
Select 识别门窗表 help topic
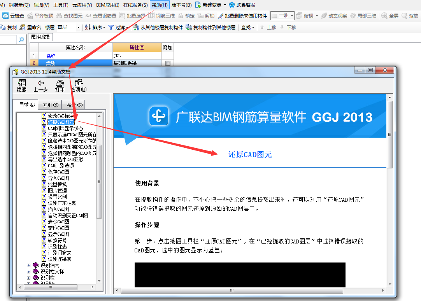[x=60, y=253]
